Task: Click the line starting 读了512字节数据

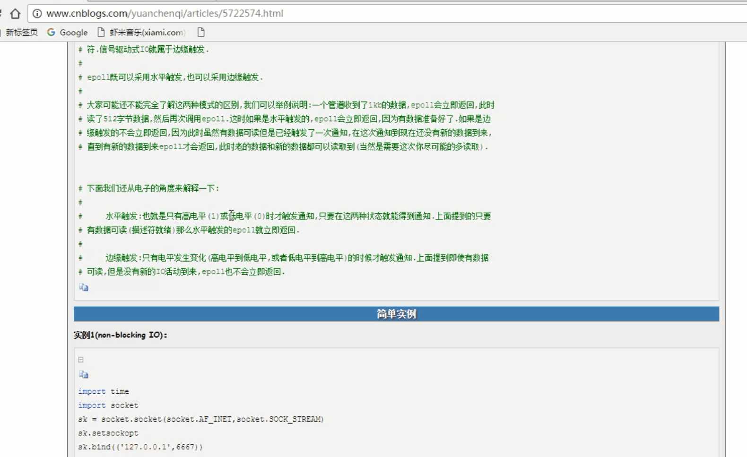Action: coord(285,119)
